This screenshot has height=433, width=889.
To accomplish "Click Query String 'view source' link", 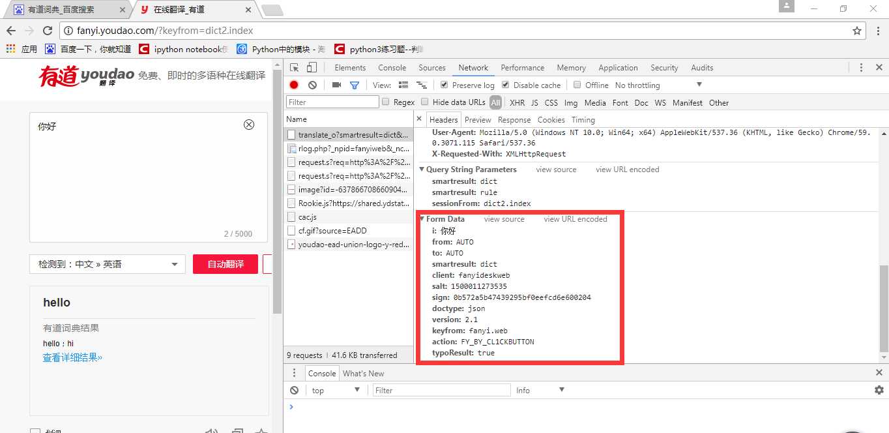I will [557, 170].
